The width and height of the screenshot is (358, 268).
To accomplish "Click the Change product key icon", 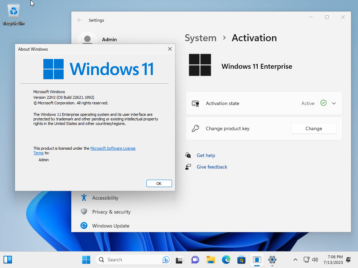I will tap(195, 128).
